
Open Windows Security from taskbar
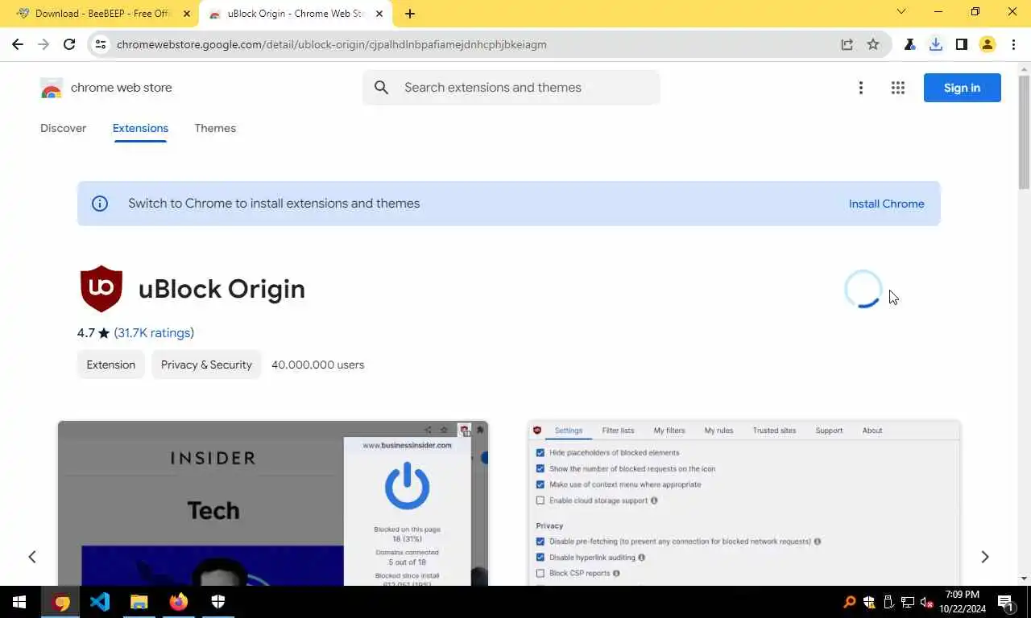pos(218,602)
